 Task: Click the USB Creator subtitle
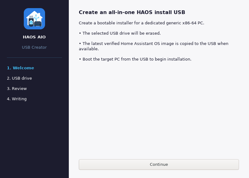point(34,47)
